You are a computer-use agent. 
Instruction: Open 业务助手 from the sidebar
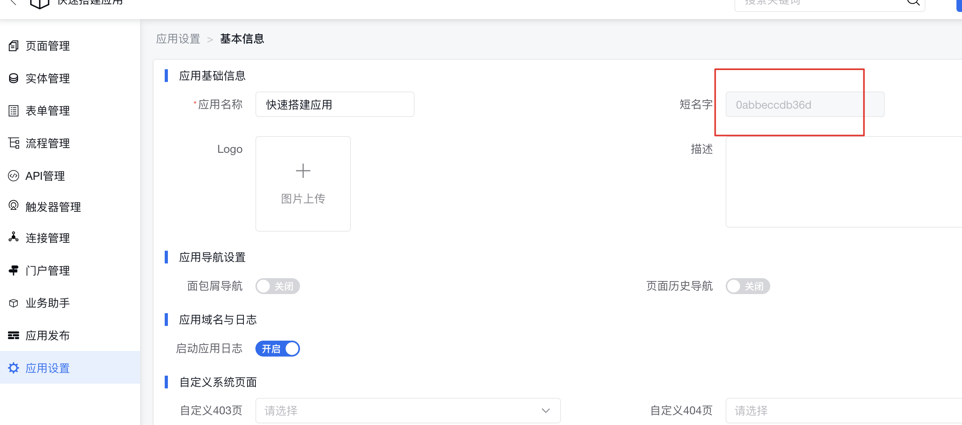(x=47, y=303)
